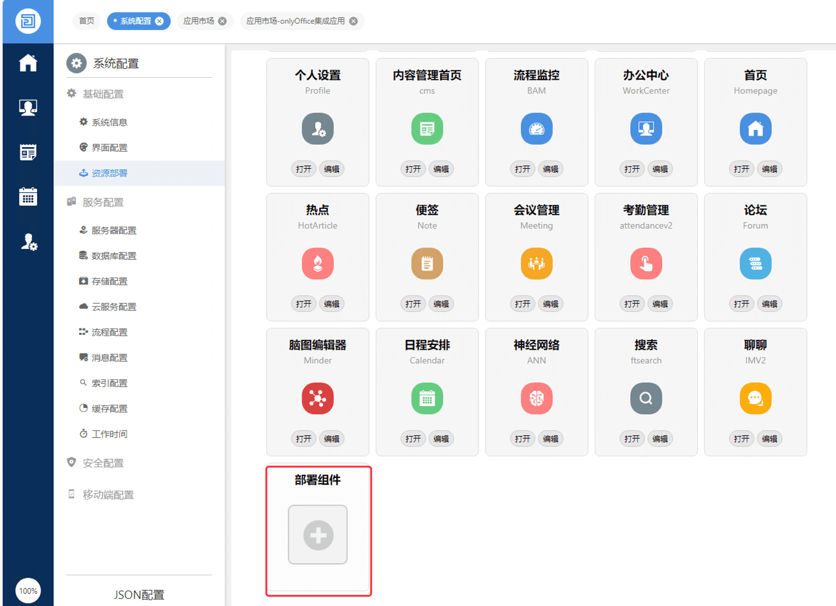Collapse the 服务配置 section

click(x=103, y=202)
